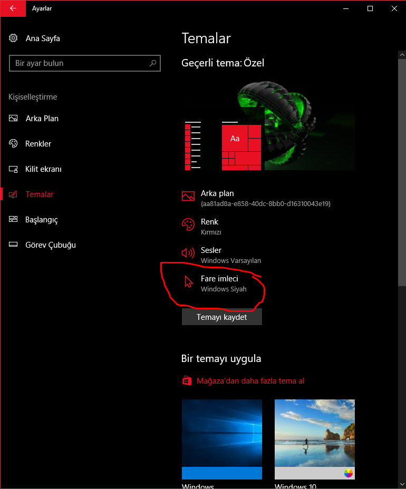406x489 pixels.
Task: Open the Arka Plan settings page
Action: coord(42,119)
